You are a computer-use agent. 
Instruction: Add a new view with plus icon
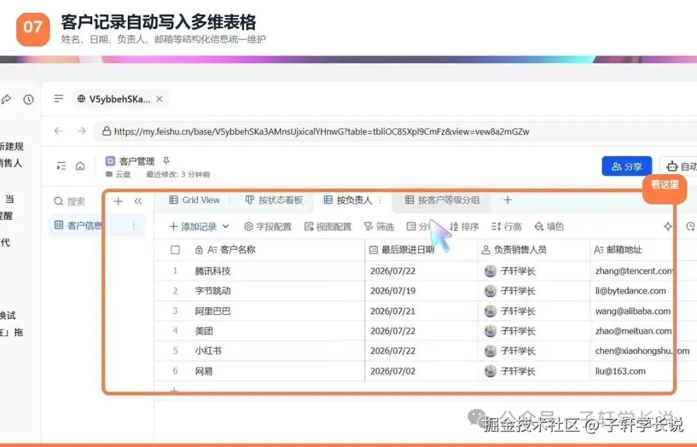[x=508, y=200]
